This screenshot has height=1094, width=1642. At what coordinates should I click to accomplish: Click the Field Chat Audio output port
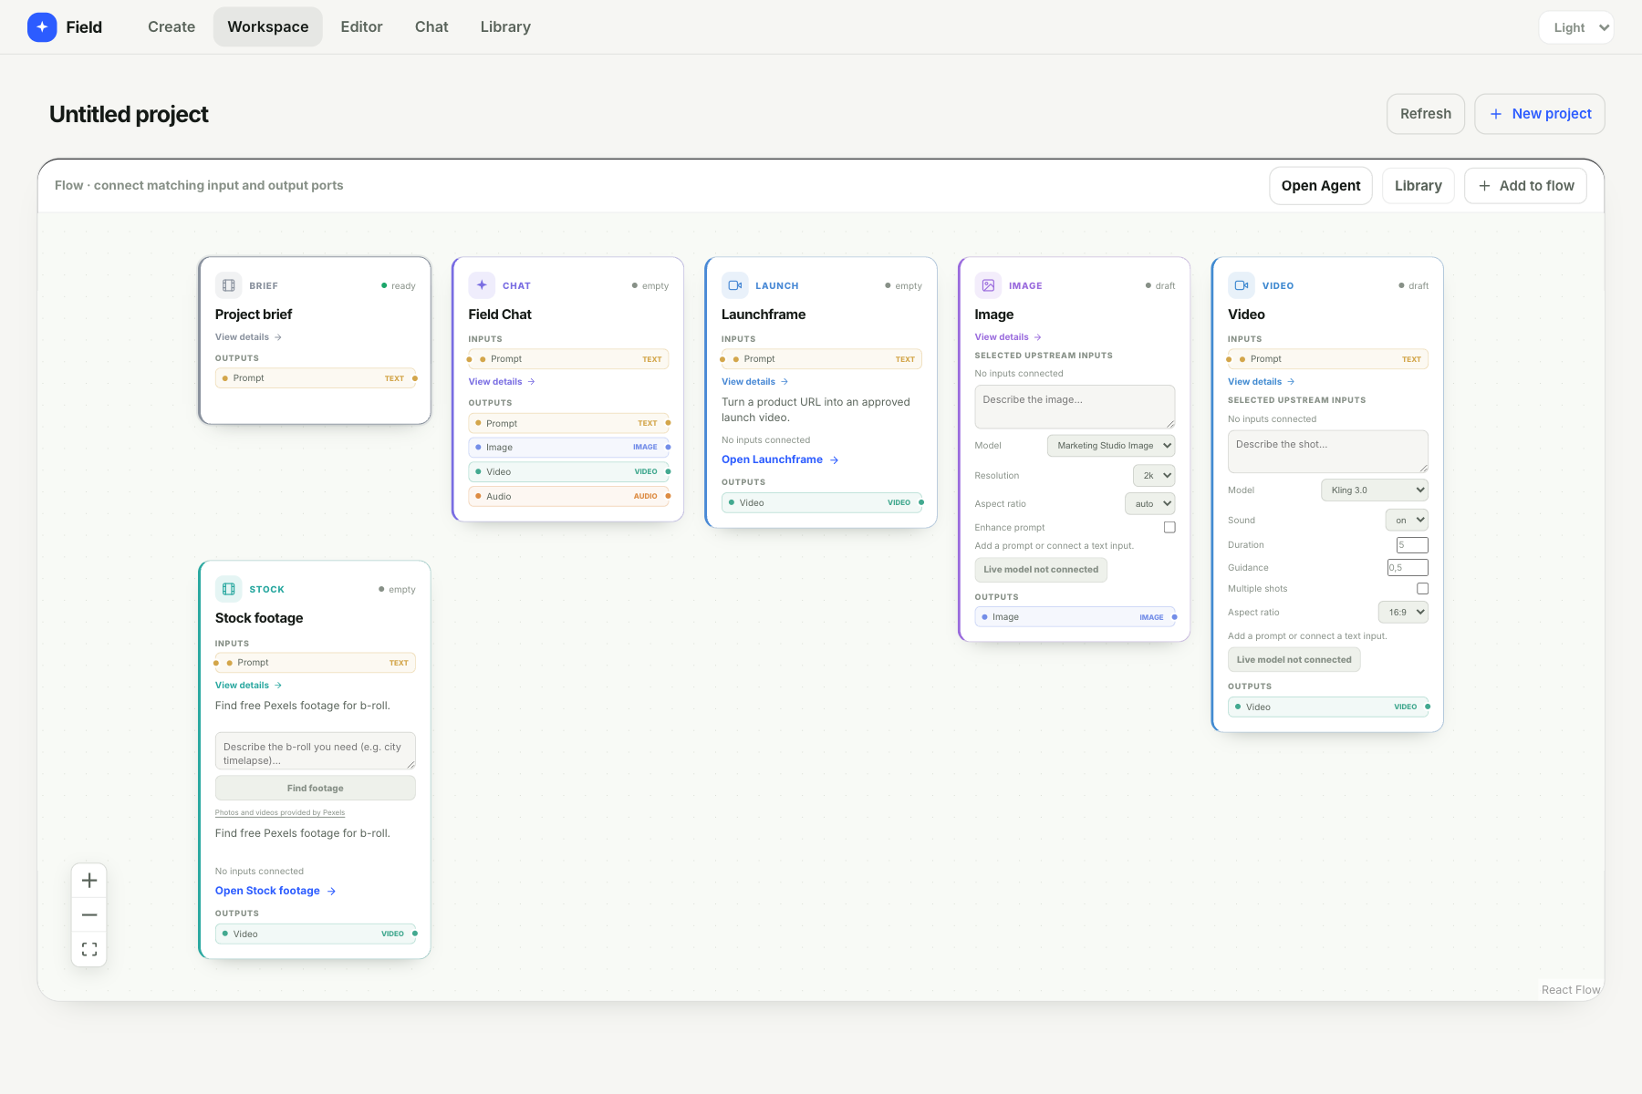pyautogui.click(x=669, y=496)
